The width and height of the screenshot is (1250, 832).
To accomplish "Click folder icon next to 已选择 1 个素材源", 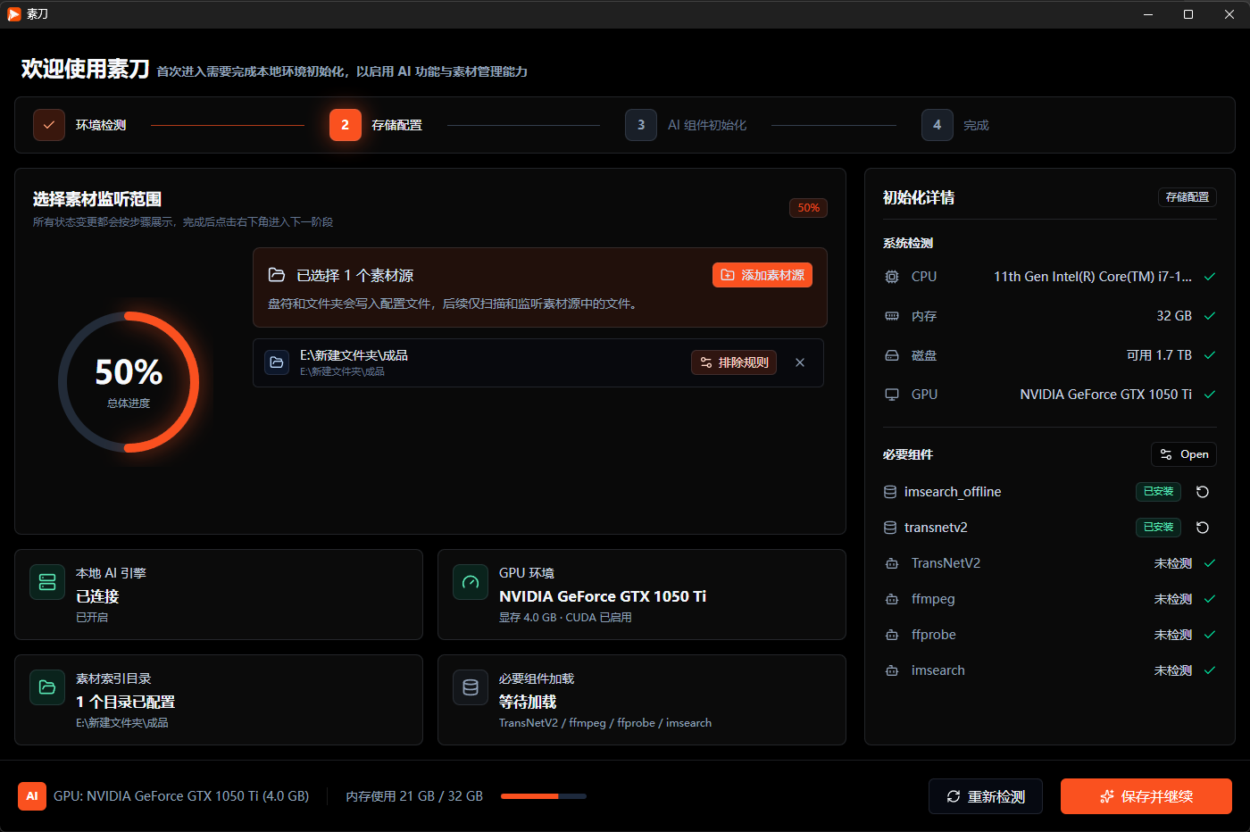I will point(277,275).
